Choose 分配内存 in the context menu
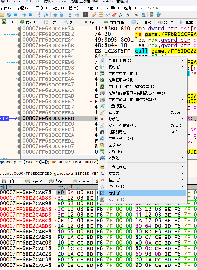Viewport: 197px width, 270px height. click(x=115, y=152)
